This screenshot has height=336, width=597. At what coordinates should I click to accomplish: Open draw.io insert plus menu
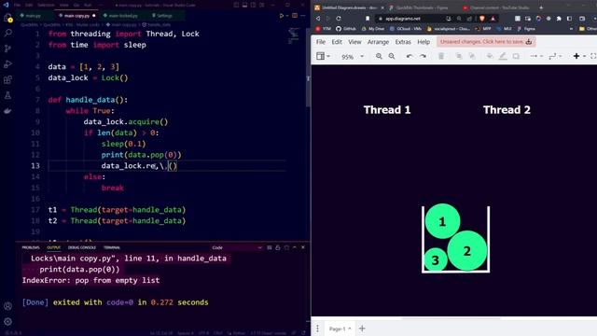pos(578,56)
